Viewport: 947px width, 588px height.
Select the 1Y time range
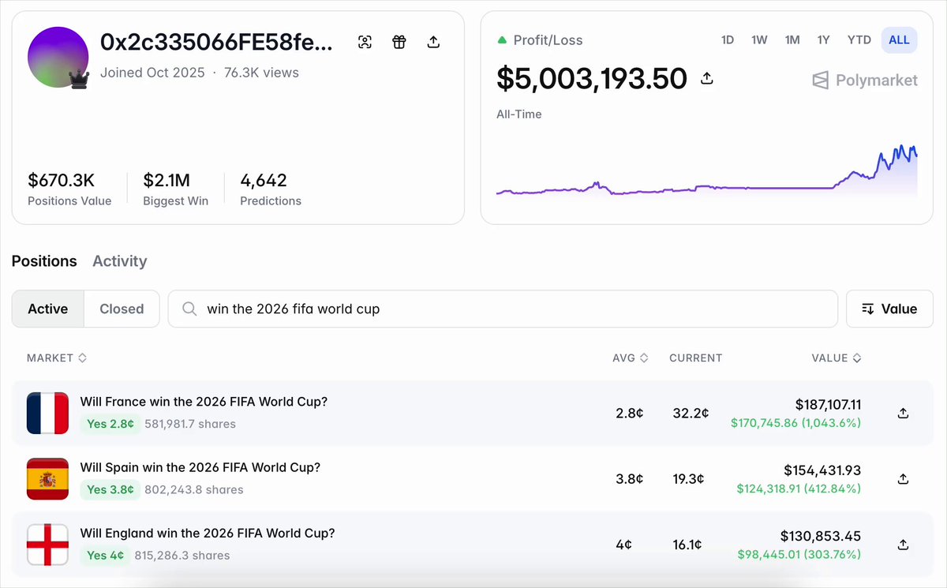click(x=823, y=39)
